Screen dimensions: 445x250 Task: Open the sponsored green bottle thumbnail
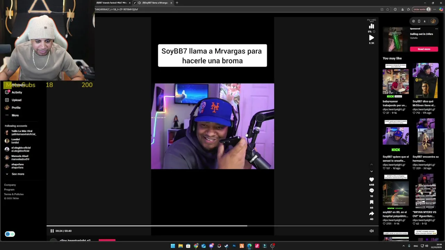tap(395, 40)
